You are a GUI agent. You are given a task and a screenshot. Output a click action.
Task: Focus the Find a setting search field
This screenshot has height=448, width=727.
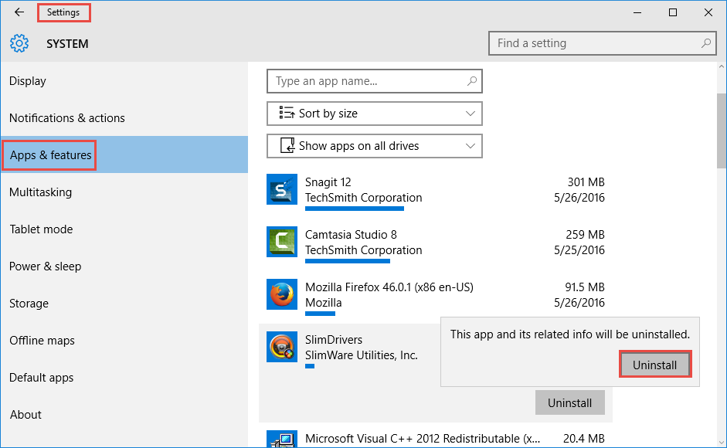click(x=603, y=43)
